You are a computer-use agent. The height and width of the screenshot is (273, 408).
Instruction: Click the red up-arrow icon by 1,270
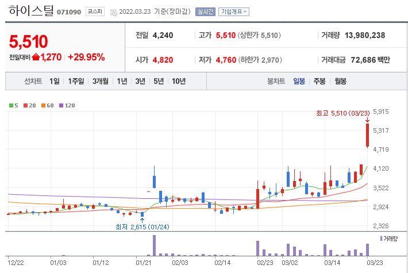click(x=36, y=57)
